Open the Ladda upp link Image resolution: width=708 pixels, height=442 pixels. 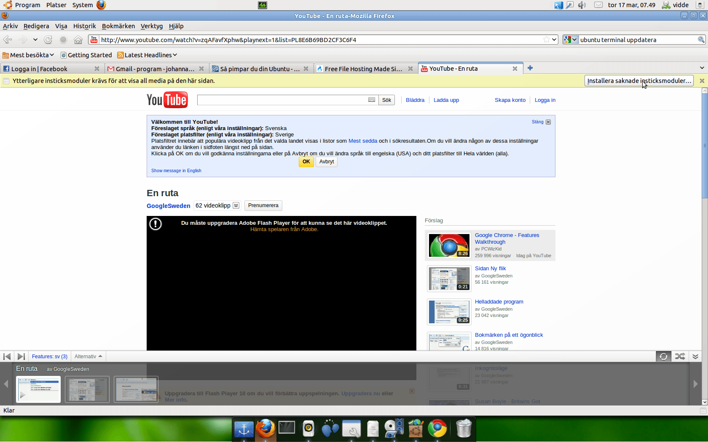pyautogui.click(x=446, y=100)
